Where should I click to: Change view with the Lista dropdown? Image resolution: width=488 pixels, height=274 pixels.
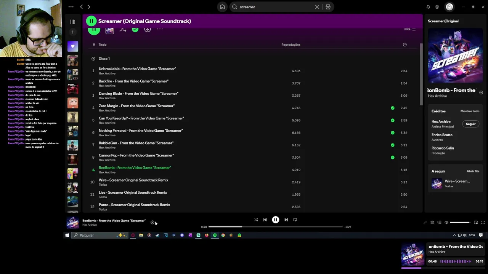click(409, 29)
